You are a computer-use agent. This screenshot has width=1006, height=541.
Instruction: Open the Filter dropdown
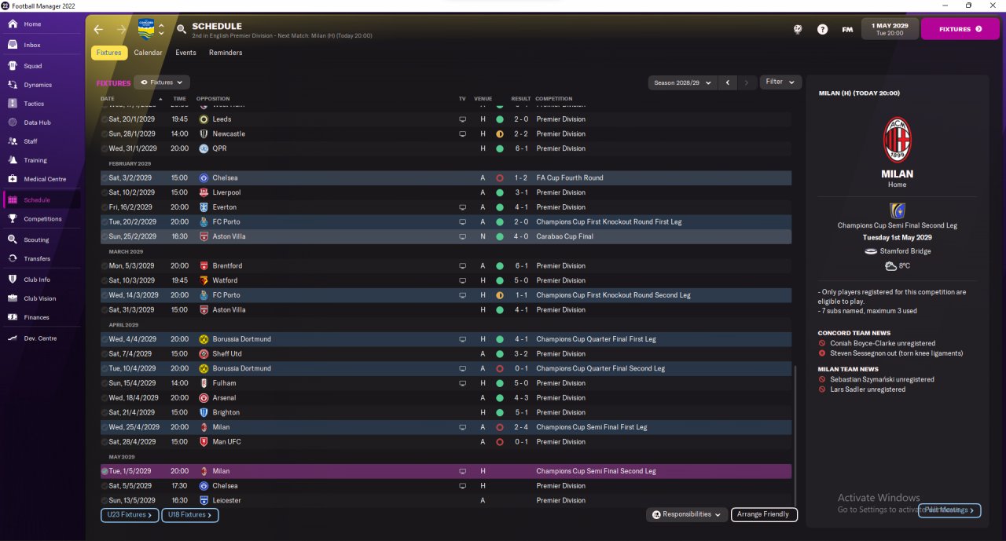(780, 82)
